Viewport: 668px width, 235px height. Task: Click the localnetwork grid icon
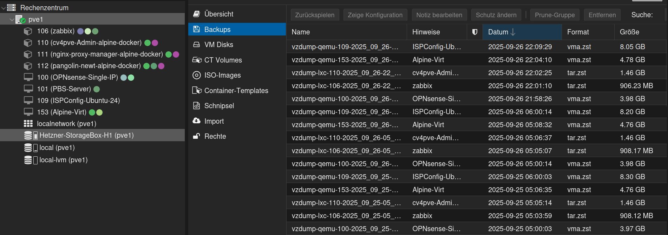[28, 124]
